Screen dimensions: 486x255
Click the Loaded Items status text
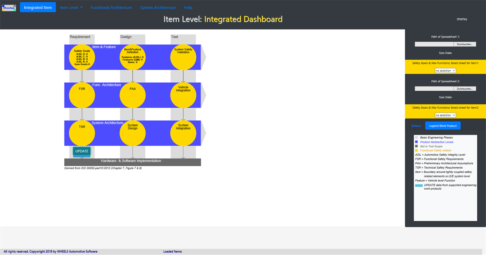tap(173, 252)
